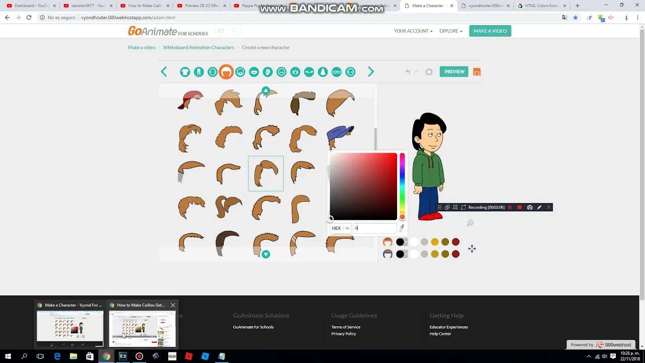The image size is (645, 363).
Task: Select the eyebrows category icon
Action: (x=309, y=72)
